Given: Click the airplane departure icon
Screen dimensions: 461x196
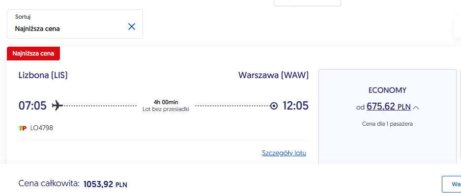Looking at the screenshot, I should 58,106.
